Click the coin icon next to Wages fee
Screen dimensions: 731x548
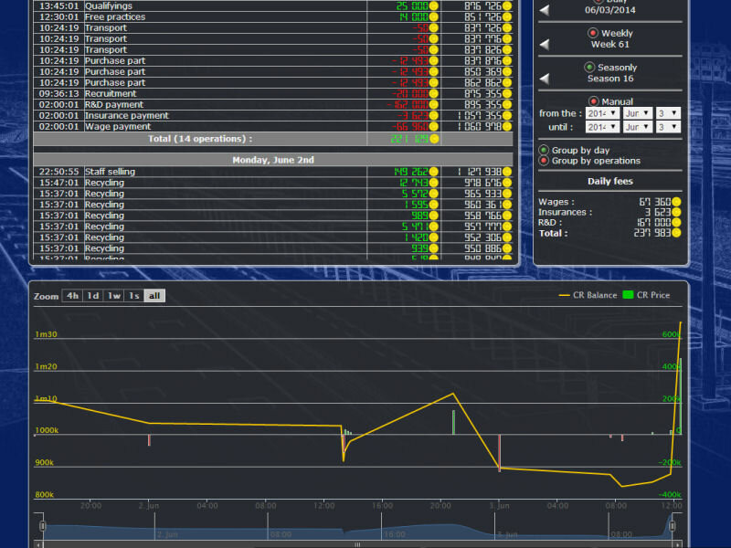pos(677,202)
